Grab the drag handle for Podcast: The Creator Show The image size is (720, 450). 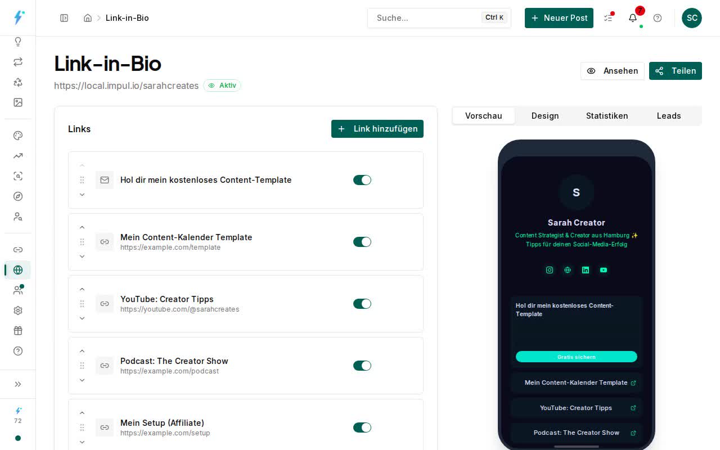(82, 366)
